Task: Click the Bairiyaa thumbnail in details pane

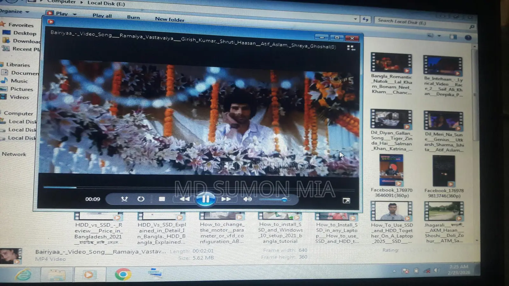Action: pos(10,256)
